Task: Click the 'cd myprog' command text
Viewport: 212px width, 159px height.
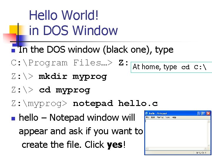Action: point(64,90)
